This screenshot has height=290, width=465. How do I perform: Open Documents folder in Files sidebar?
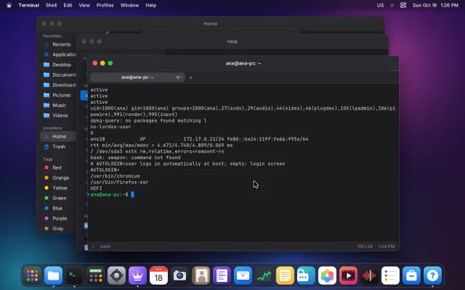pyautogui.click(x=58, y=75)
